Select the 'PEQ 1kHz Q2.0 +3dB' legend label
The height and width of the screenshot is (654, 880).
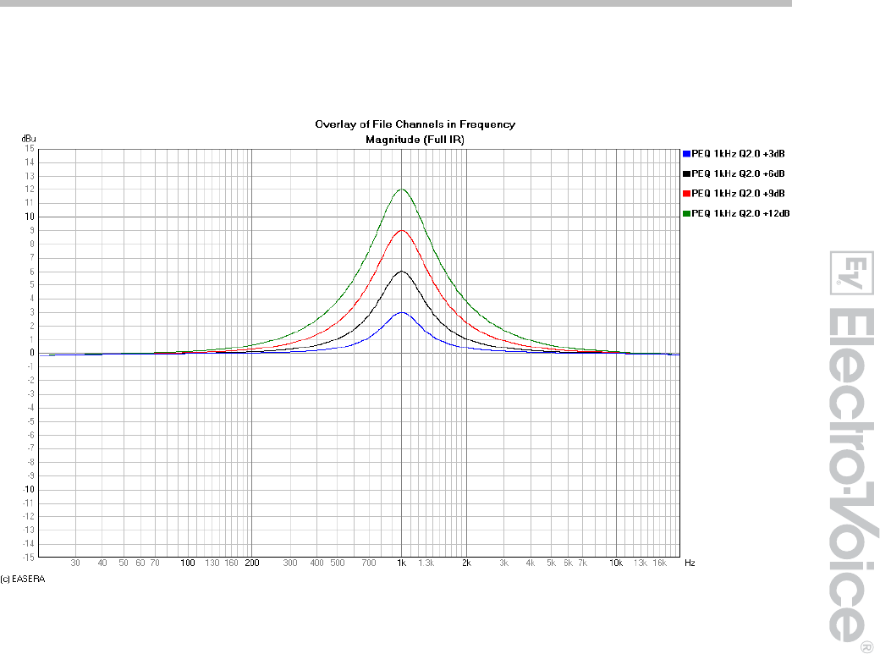[x=740, y=154]
